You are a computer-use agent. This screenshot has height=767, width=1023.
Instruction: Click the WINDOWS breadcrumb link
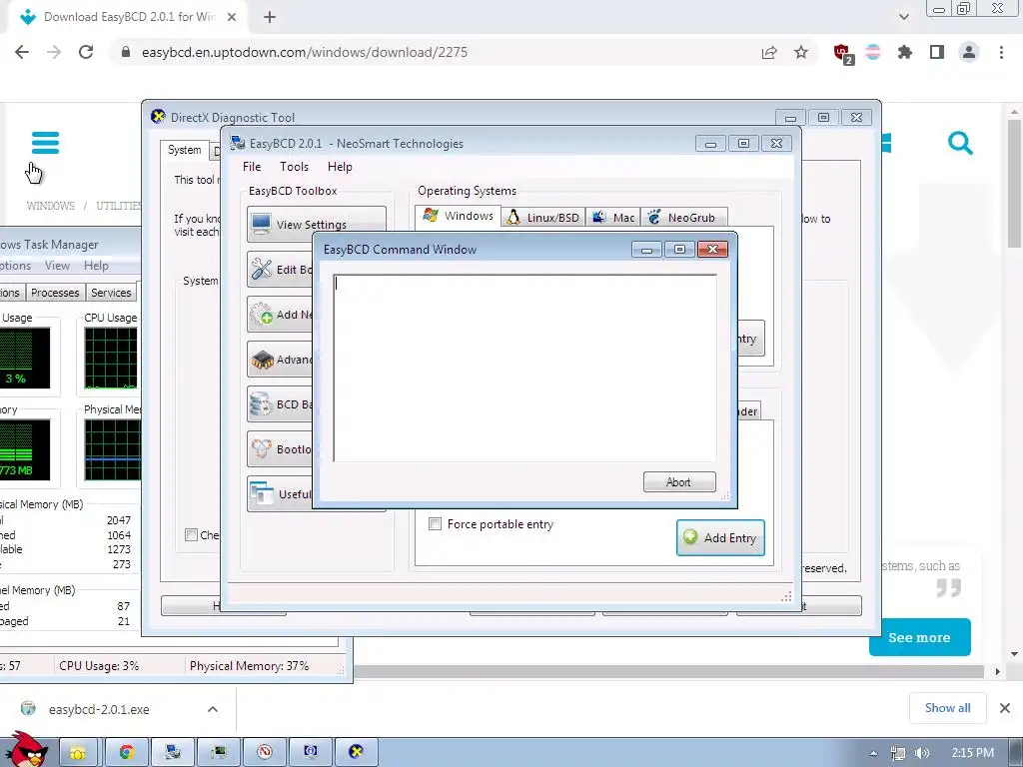tap(51, 206)
